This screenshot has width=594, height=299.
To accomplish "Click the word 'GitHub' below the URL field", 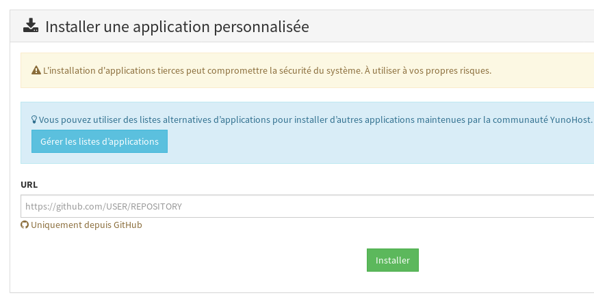I will (x=126, y=225).
